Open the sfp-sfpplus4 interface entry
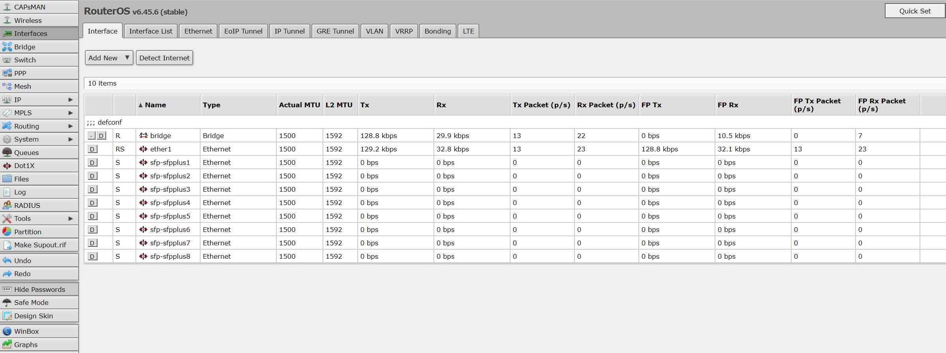 click(x=170, y=203)
